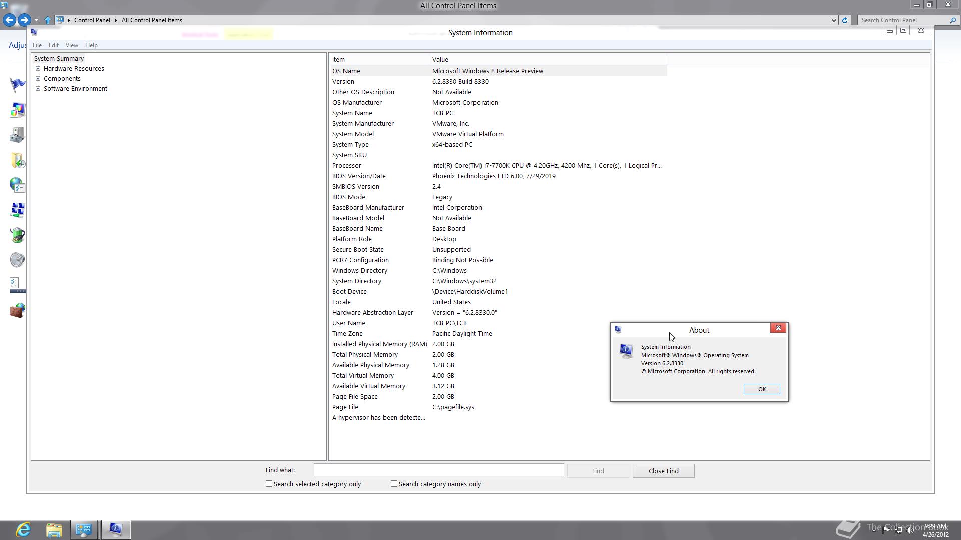Click the search magnifier in Control Panel

(x=953, y=20)
